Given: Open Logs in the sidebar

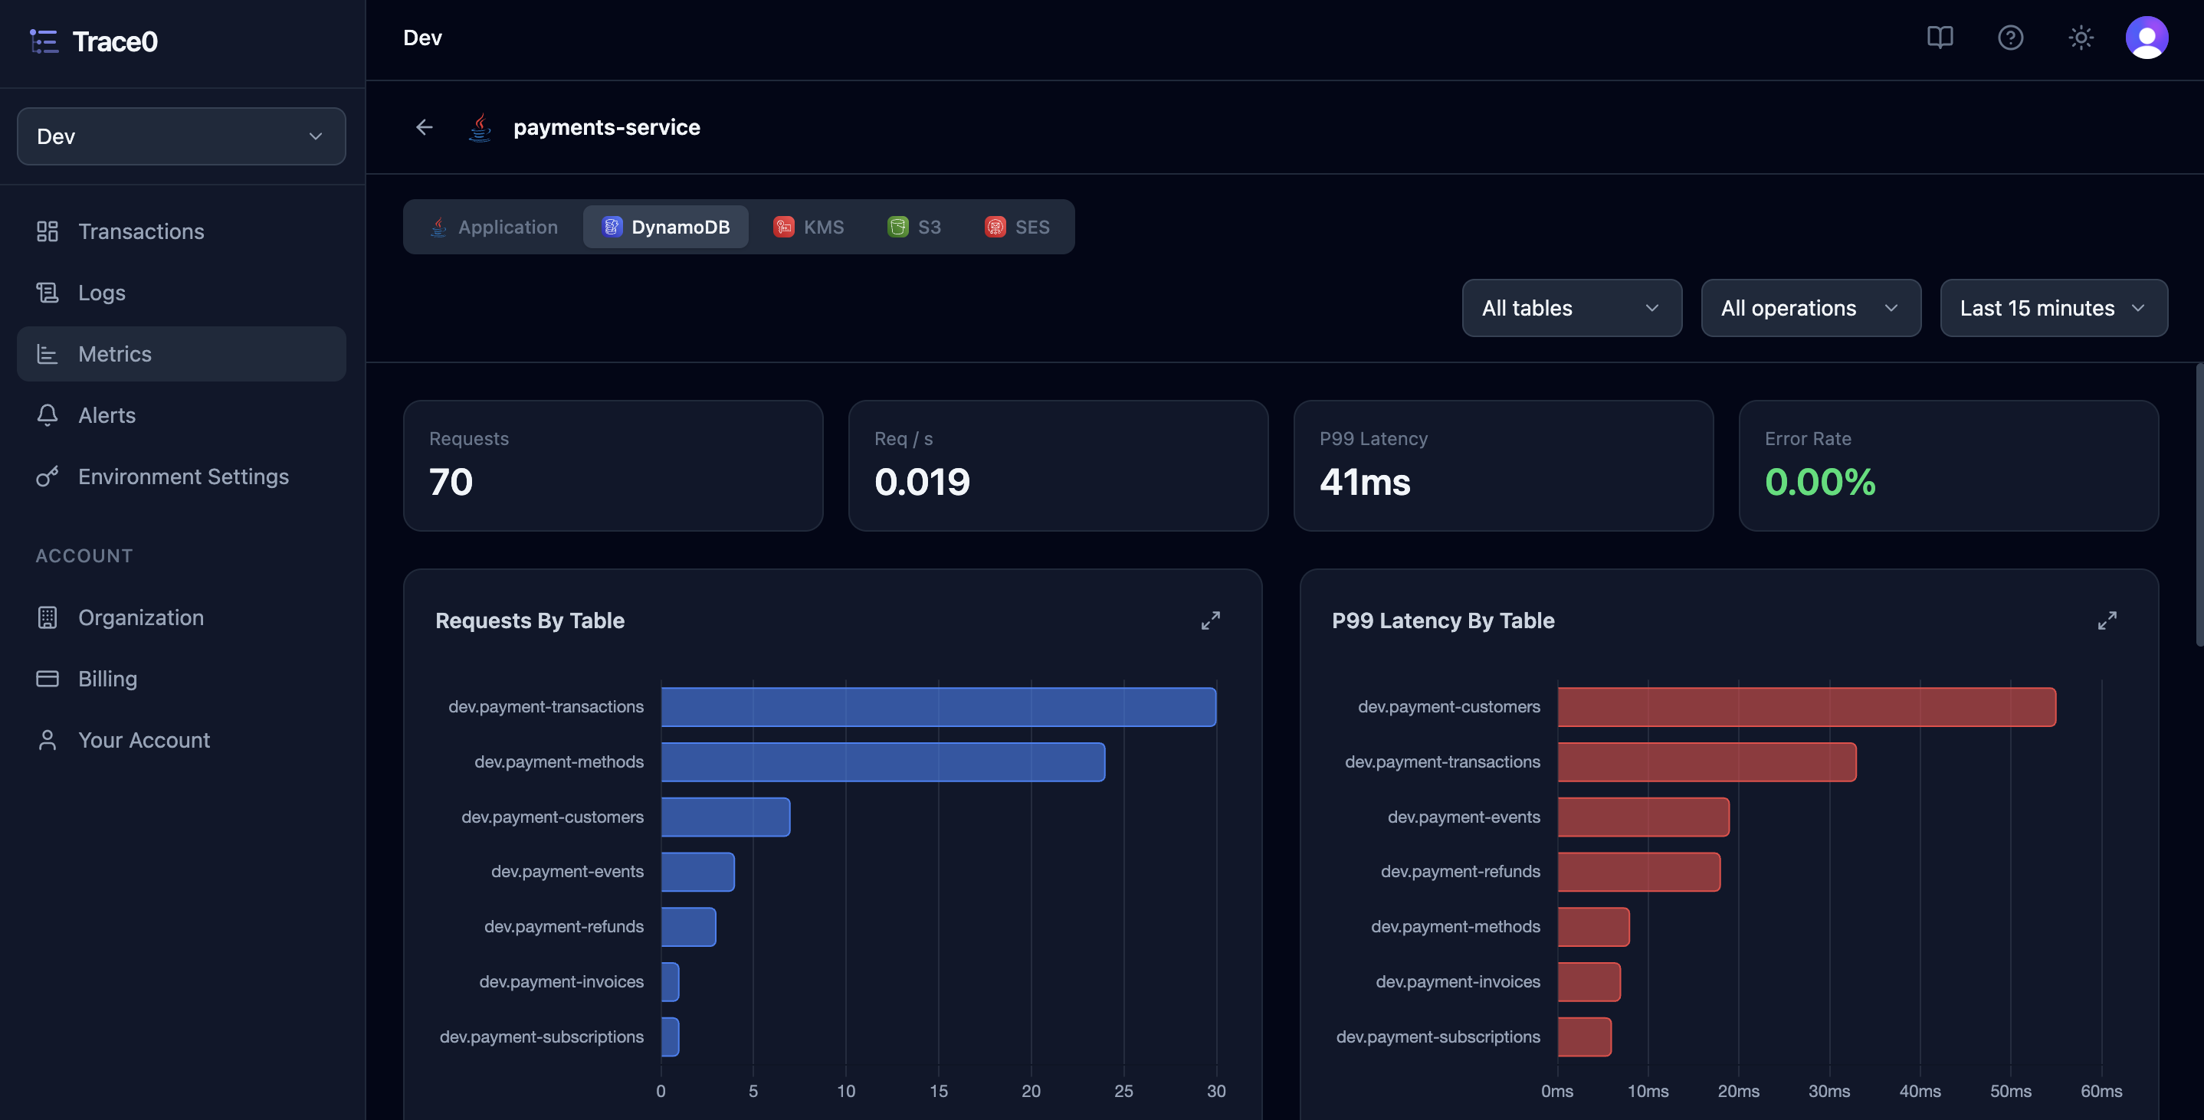Looking at the screenshot, I should click(x=182, y=293).
